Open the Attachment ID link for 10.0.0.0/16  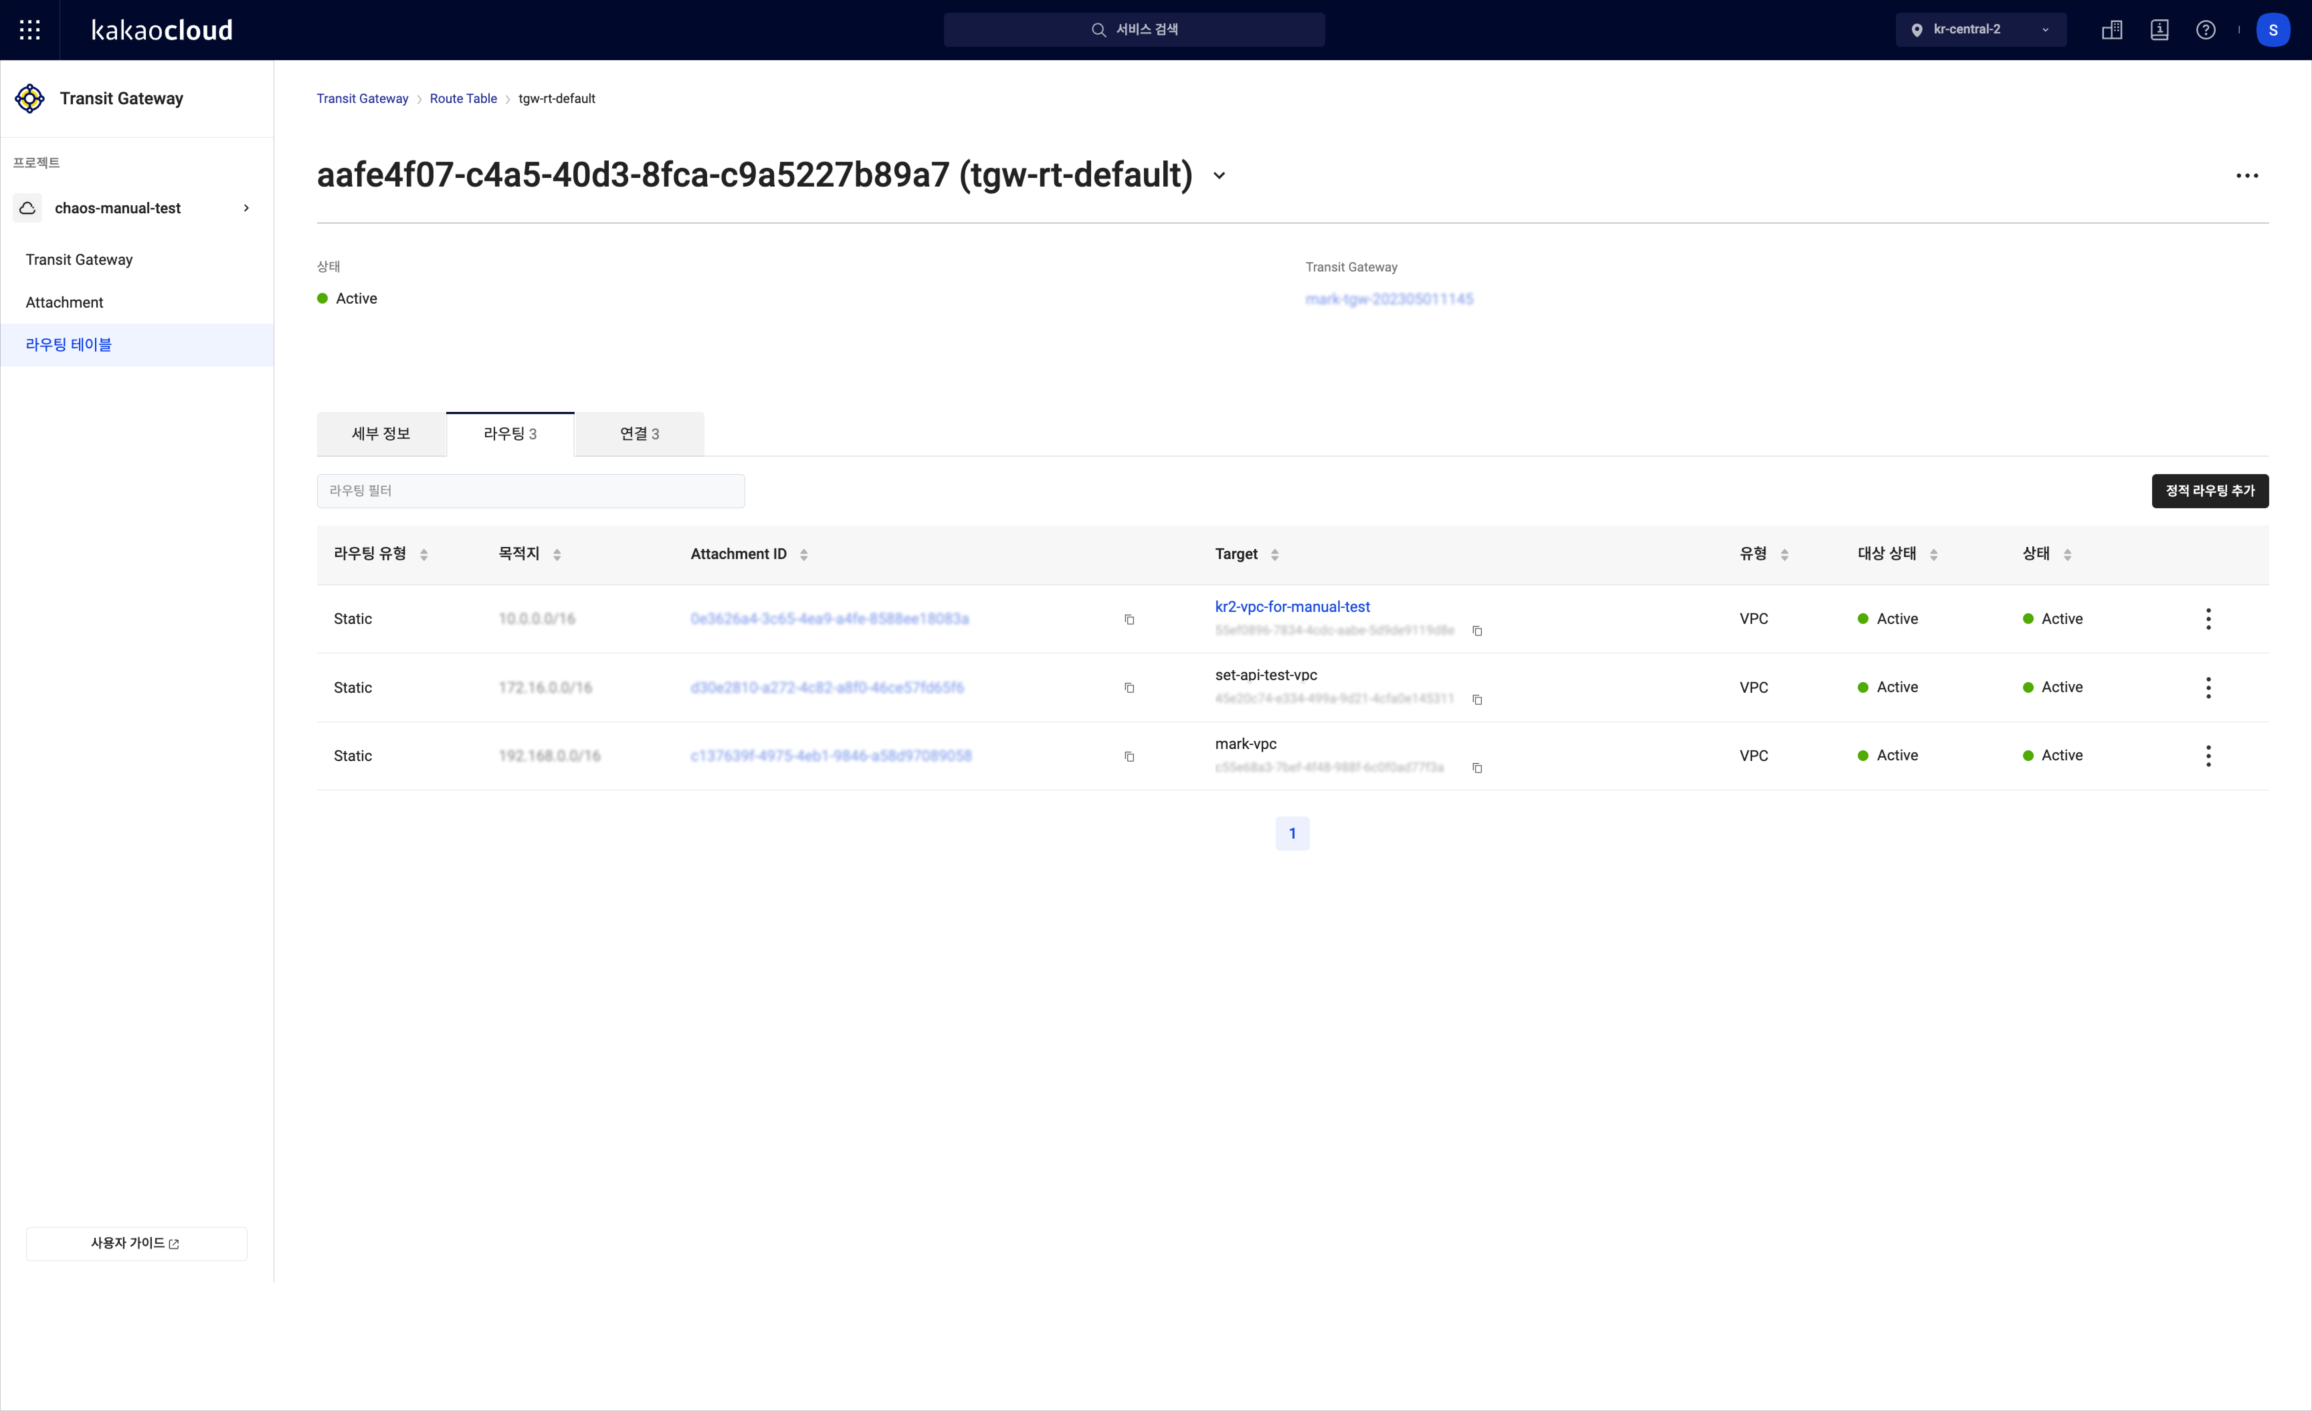830,619
